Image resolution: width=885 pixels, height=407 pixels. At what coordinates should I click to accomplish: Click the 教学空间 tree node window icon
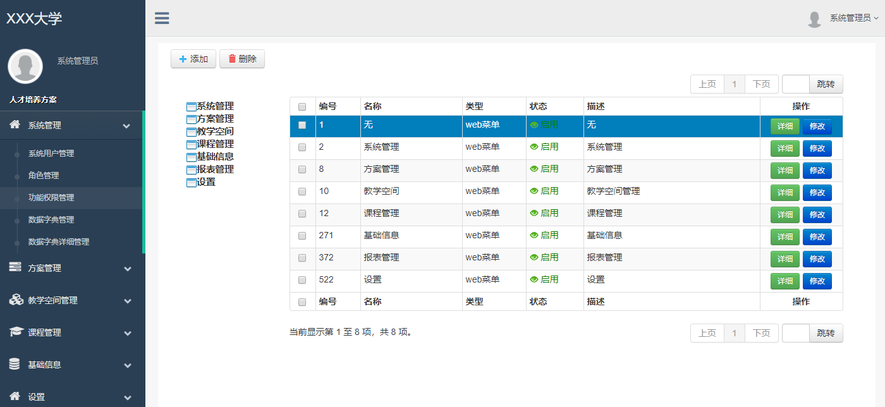click(192, 132)
